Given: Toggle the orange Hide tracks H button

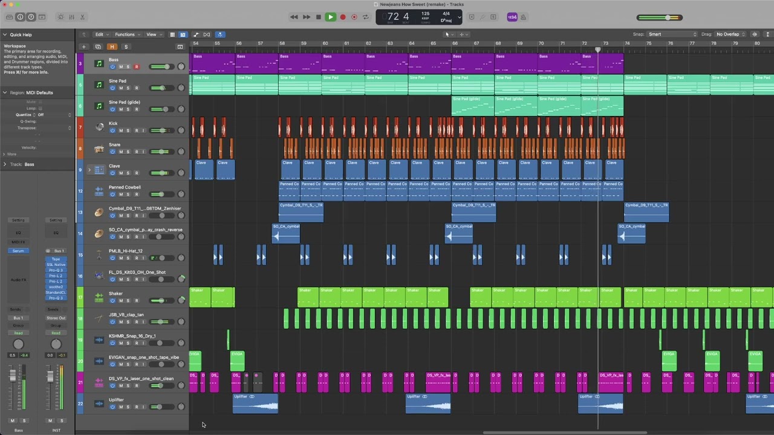Looking at the screenshot, I should [112, 47].
